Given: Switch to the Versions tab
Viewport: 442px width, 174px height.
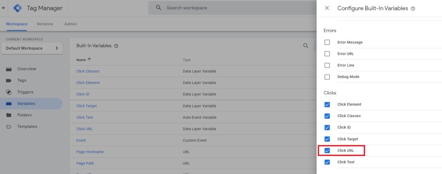Looking at the screenshot, I should pos(45,24).
